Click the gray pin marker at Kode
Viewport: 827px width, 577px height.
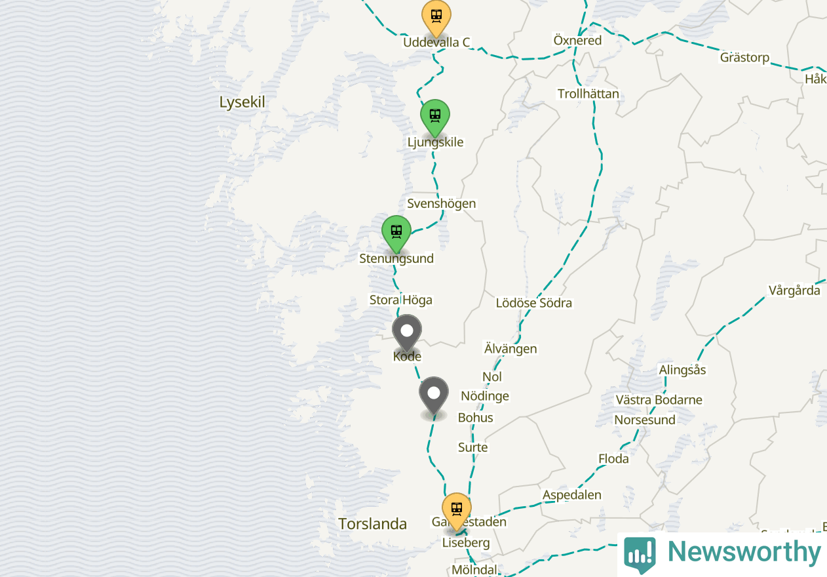407,333
